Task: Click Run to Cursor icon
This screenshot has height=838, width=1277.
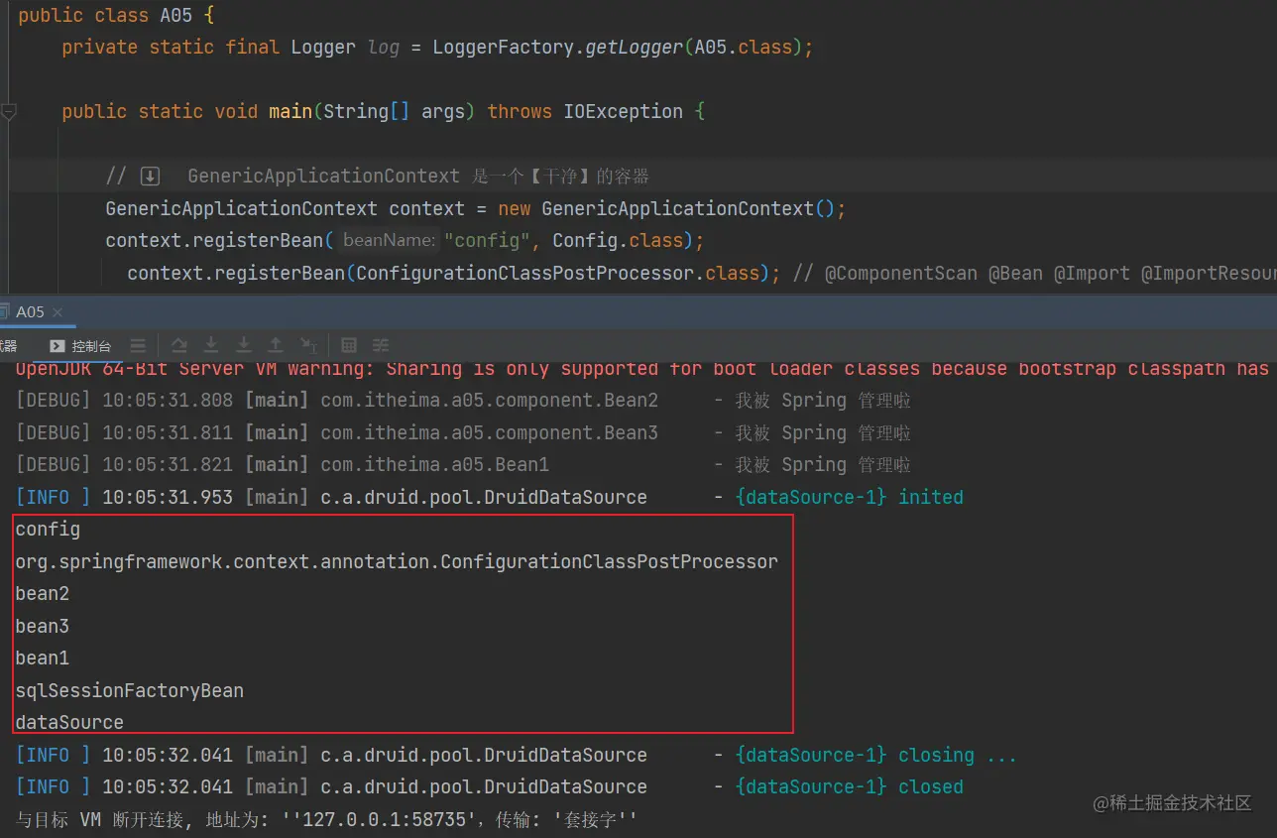Action: click(x=309, y=346)
